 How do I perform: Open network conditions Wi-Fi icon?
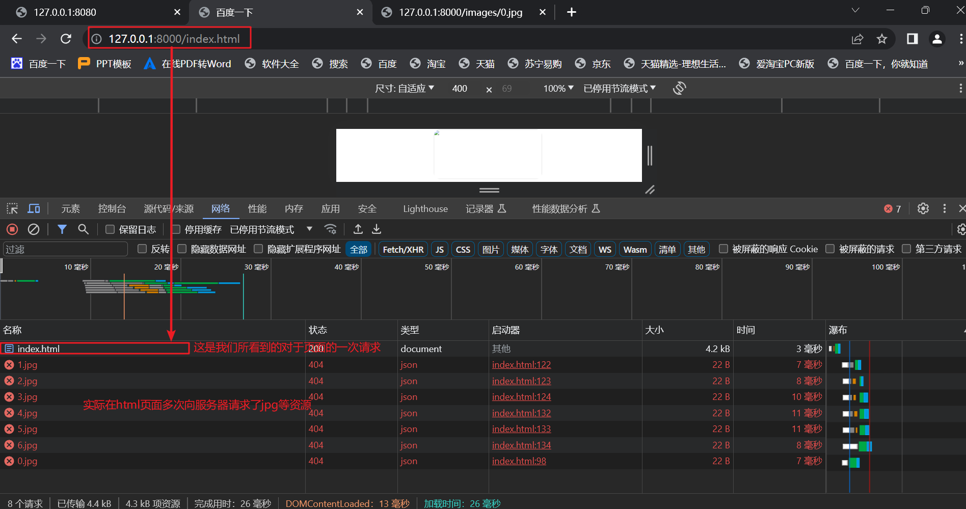[331, 229]
